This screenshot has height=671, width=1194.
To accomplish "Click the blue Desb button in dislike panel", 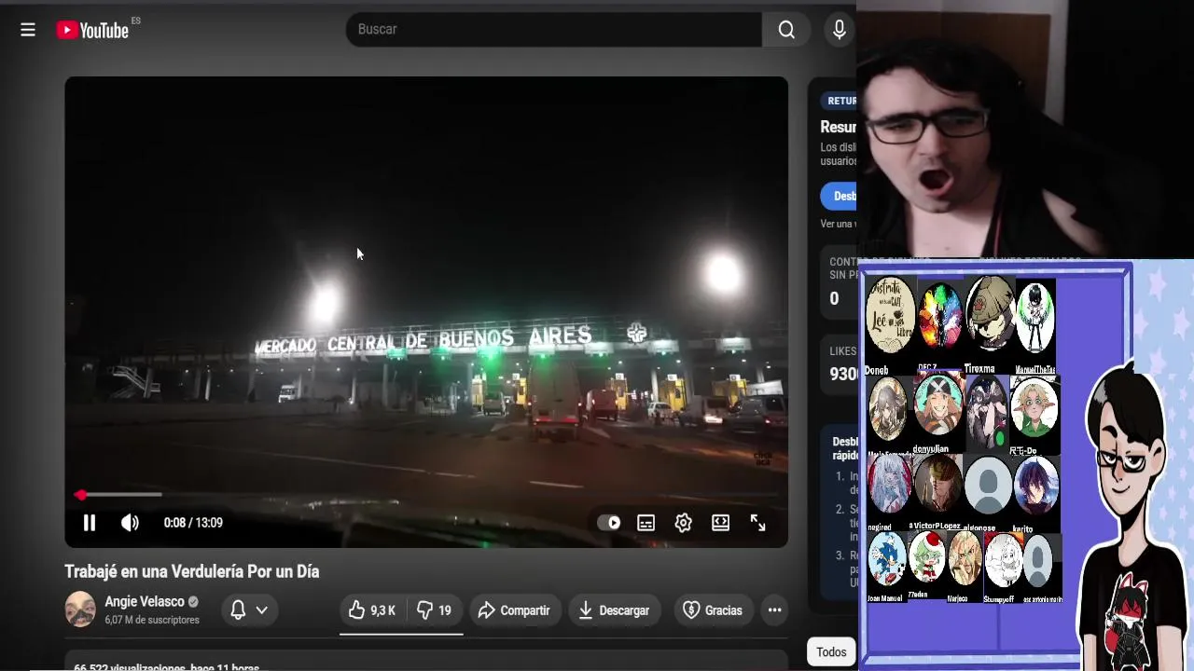I will [x=840, y=196].
